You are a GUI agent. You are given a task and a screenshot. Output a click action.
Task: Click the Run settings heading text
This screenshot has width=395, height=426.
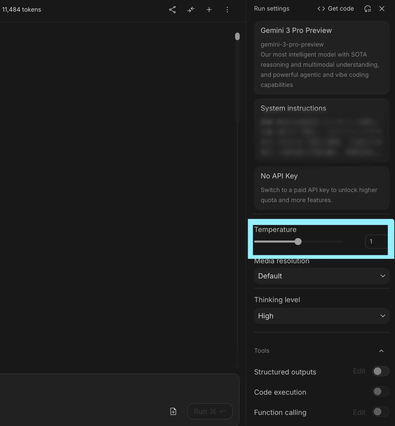(x=272, y=9)
